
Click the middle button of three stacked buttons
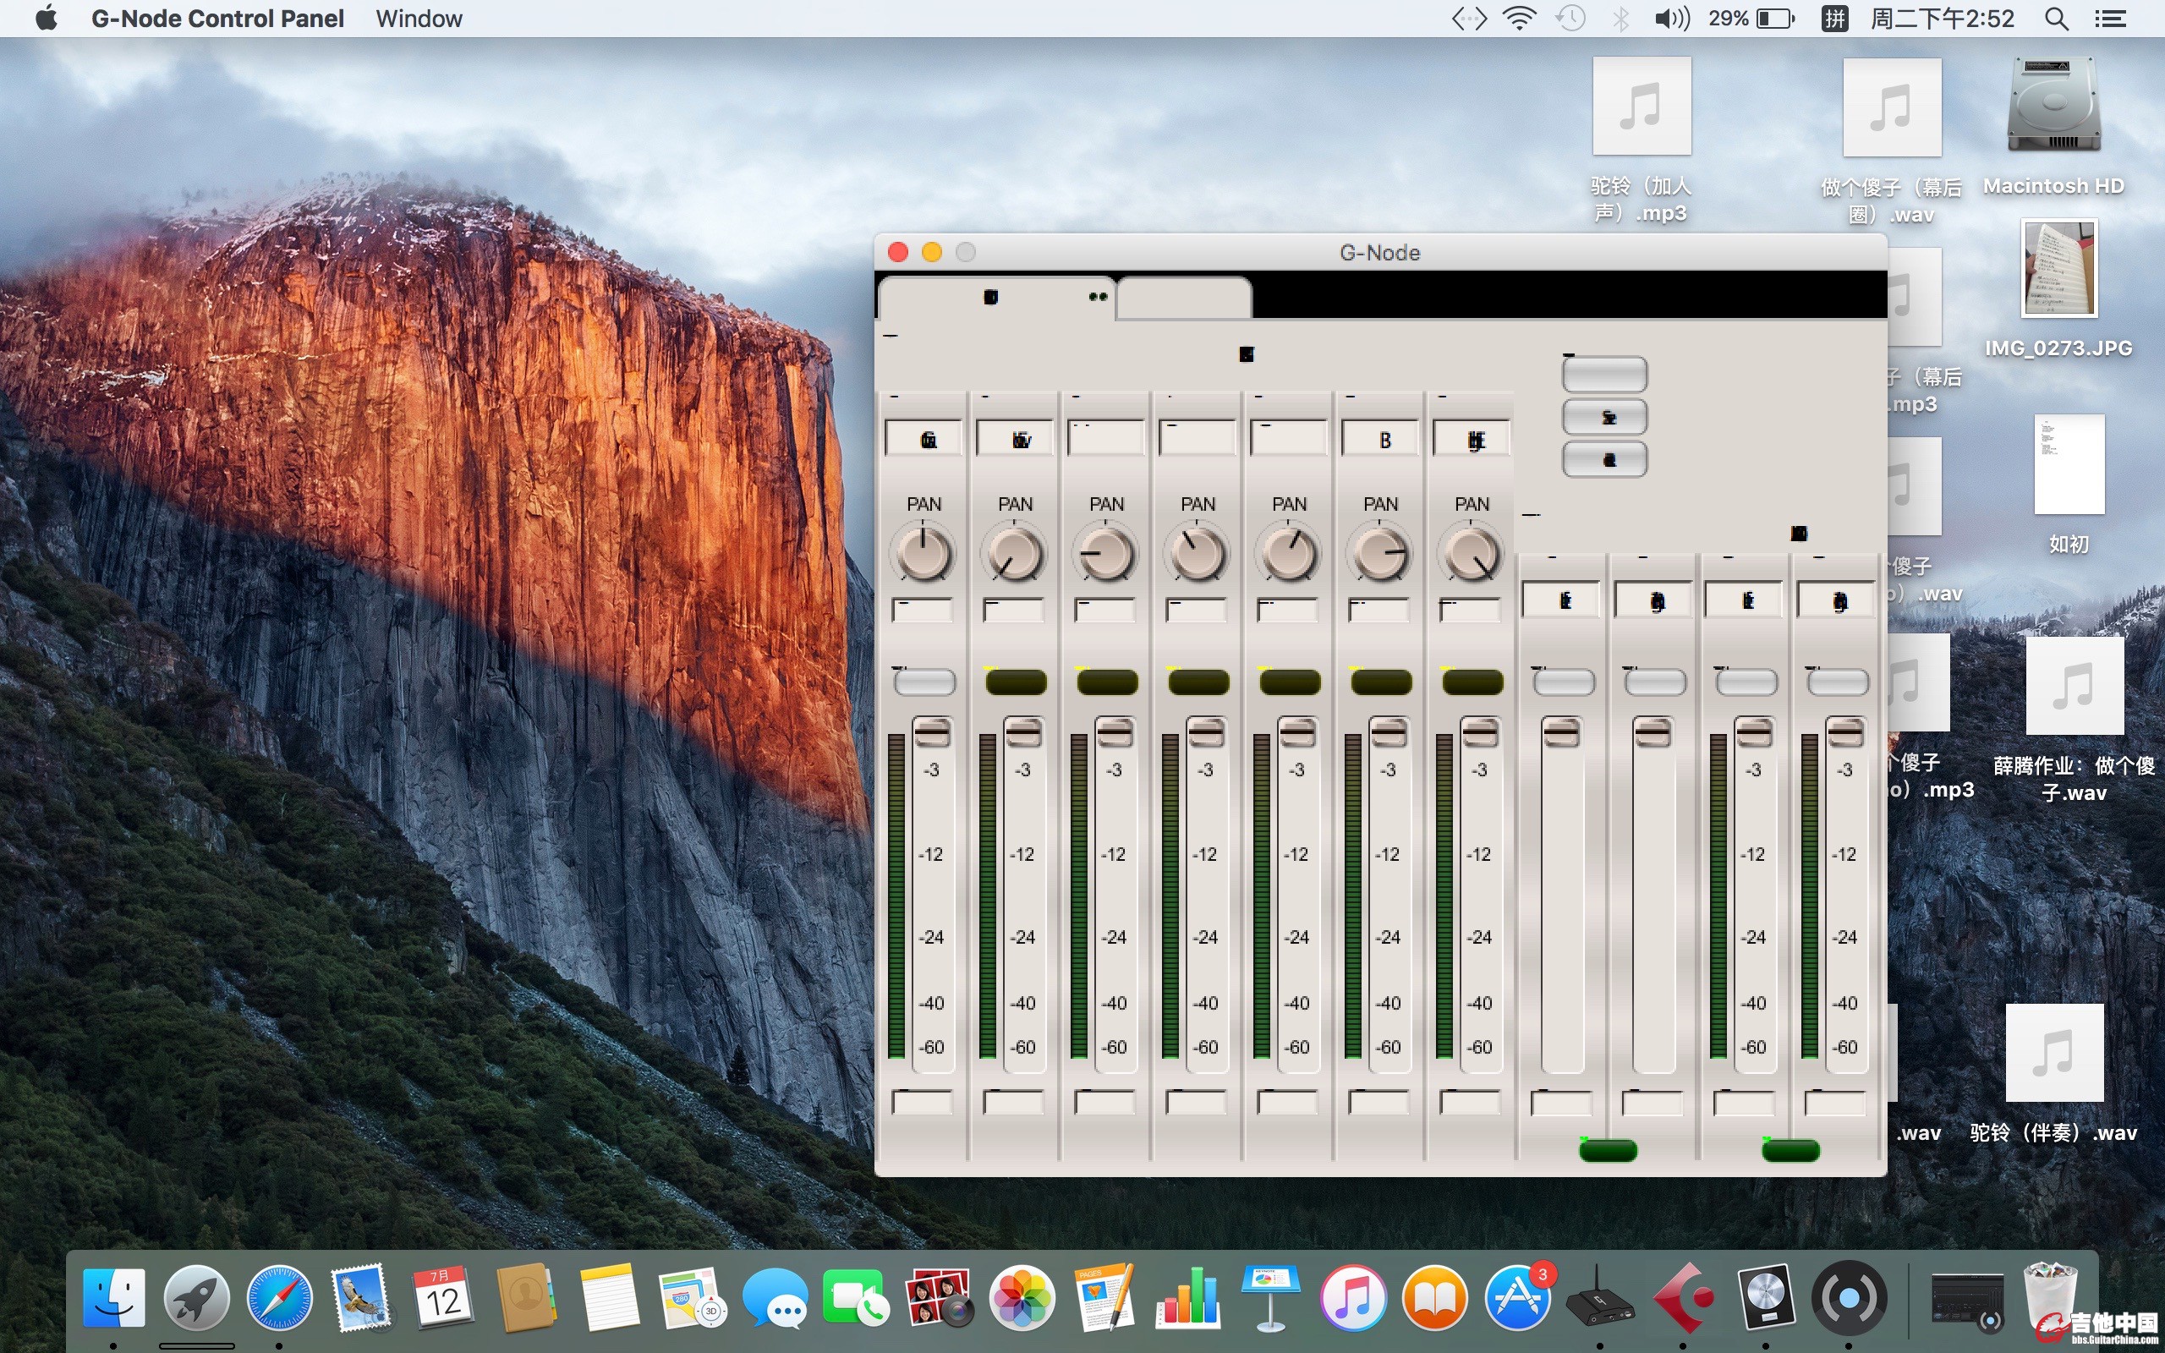tap(1604, 418)
